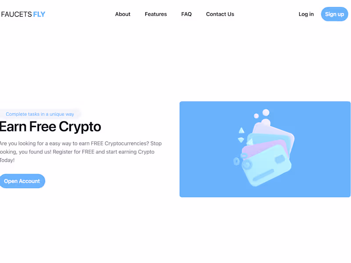Open the FAQ page
The height and width of the screenshot is (263, 351).
coord(186,14)
